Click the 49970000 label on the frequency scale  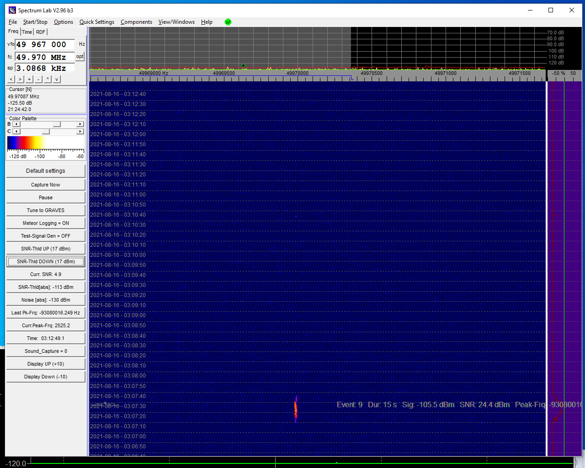pyautogui.click(x=298, y=73)
